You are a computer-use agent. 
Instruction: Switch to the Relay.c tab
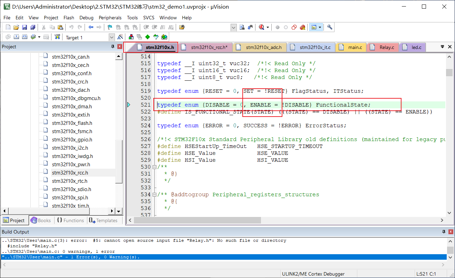click(x=383, y=47)
